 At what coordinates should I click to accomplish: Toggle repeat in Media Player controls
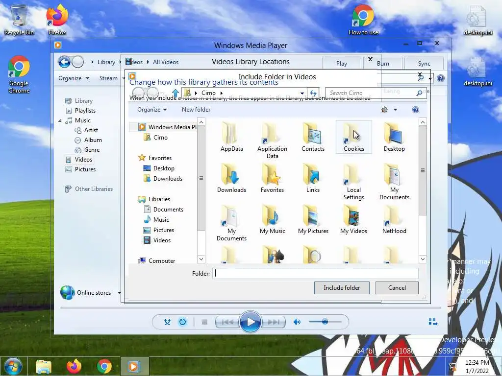coord(182,322)
